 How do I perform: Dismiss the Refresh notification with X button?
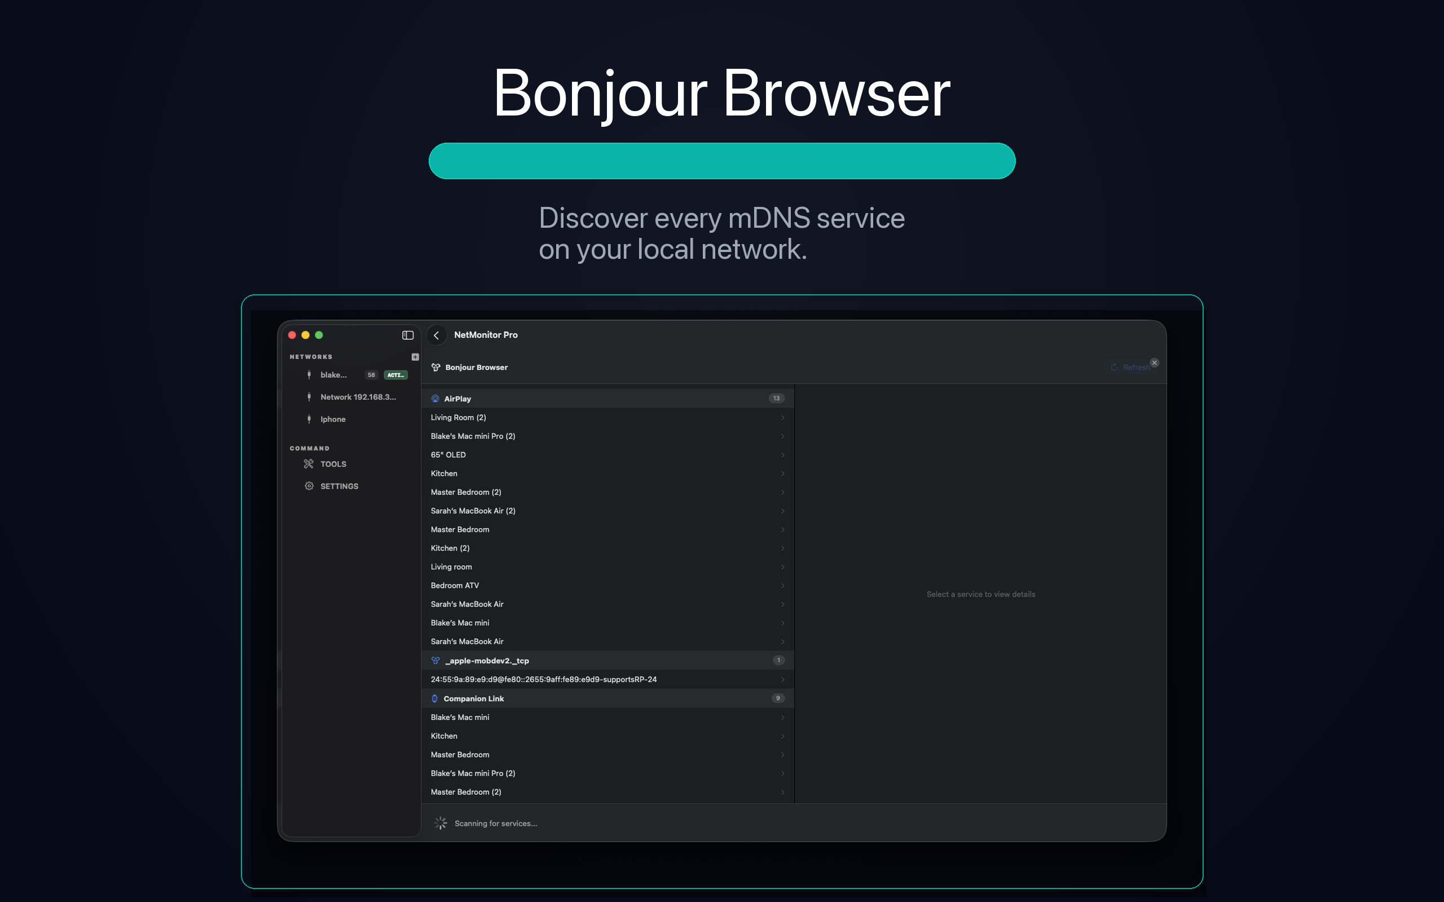tap(1154, 362)
